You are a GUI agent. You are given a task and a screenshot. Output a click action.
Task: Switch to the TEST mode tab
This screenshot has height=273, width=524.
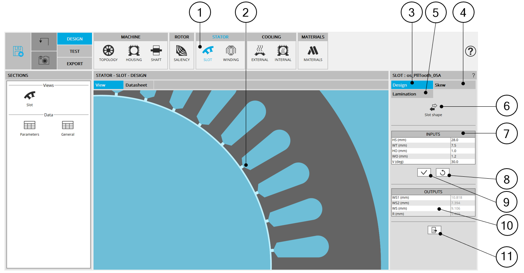tap(75, 51)
